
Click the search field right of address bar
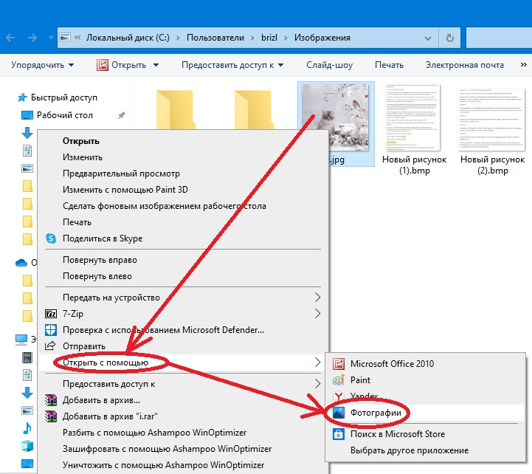499,38
